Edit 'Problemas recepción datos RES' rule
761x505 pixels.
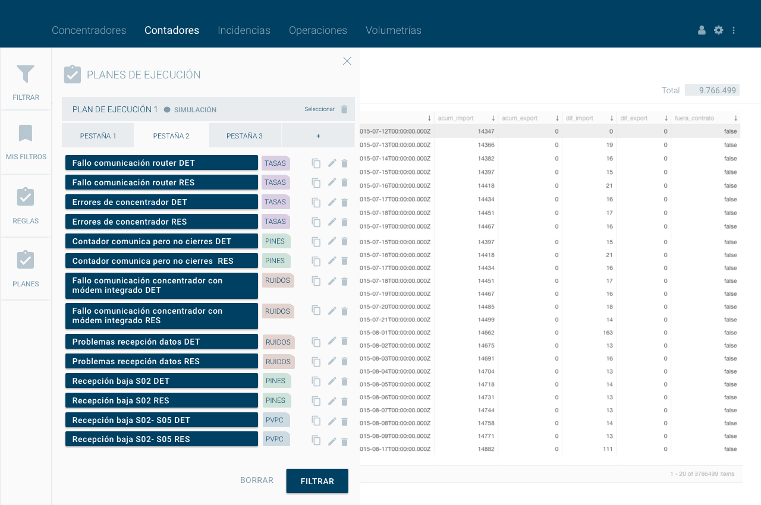(x=332, y=361)
